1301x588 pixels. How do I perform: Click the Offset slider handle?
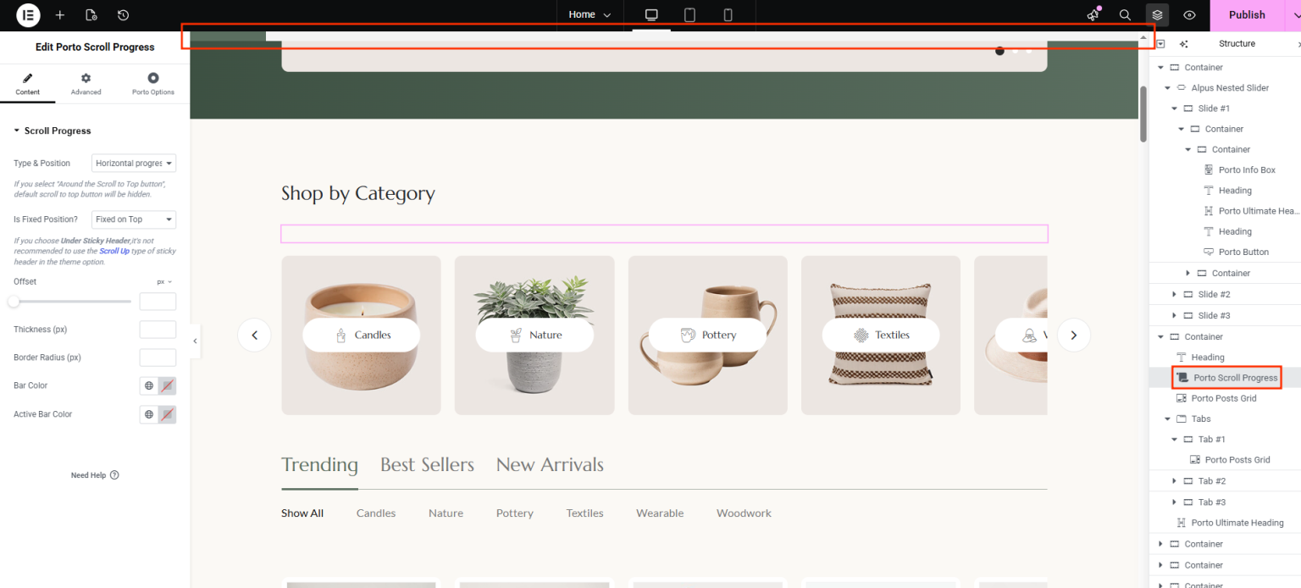click(14, 302)
